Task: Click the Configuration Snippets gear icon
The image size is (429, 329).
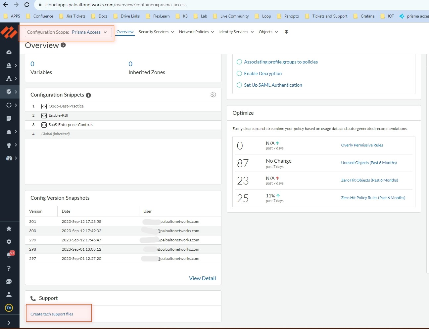Action: (x=213, y=95)
